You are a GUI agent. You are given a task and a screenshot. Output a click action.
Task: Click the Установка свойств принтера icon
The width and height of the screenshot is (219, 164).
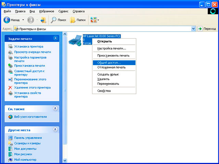click(x=10, y=93)
